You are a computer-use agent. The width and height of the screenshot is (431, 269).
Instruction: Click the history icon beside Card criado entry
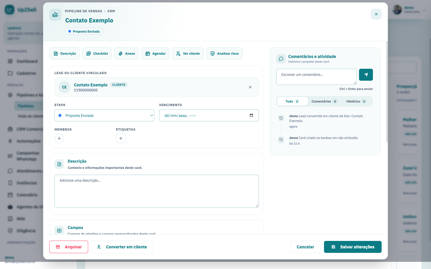tap(281, 140)
